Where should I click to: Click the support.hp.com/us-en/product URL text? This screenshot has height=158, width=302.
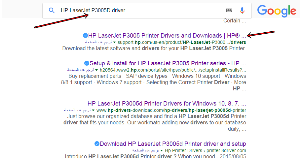click(182, 42)
